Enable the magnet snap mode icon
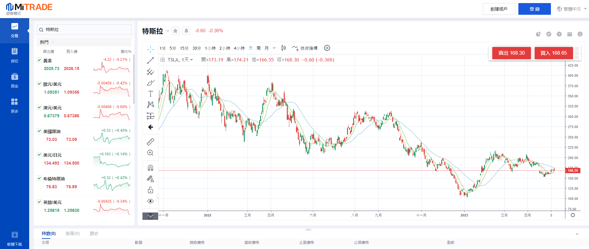 tap(150, 168)
